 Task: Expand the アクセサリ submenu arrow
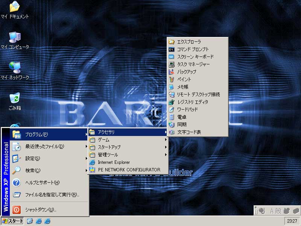[166, 132]
